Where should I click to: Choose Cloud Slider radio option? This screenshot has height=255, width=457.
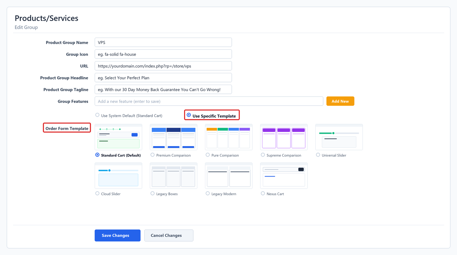(97, 193)
